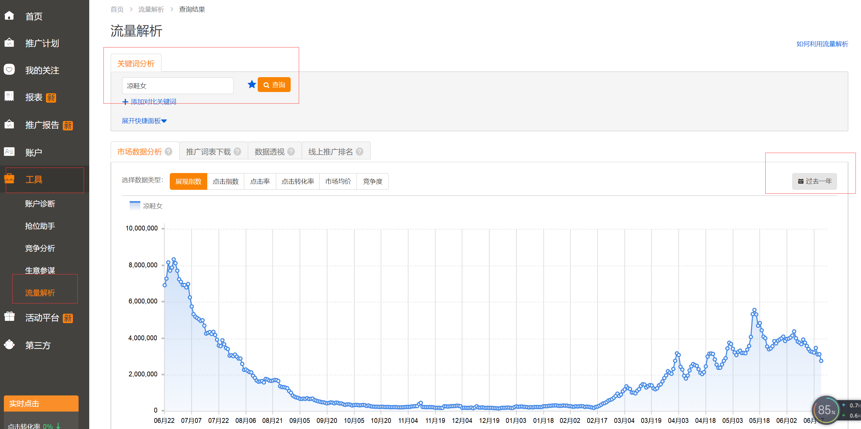
Task: Click the home icon in sidebar
Action: coord(9,16)
